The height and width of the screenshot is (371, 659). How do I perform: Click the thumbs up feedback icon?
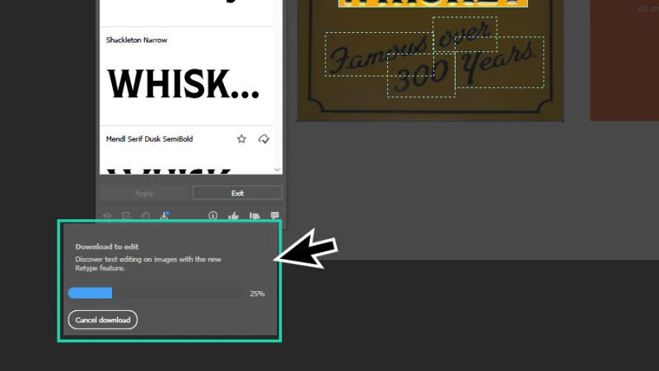[x=233, y=216]
